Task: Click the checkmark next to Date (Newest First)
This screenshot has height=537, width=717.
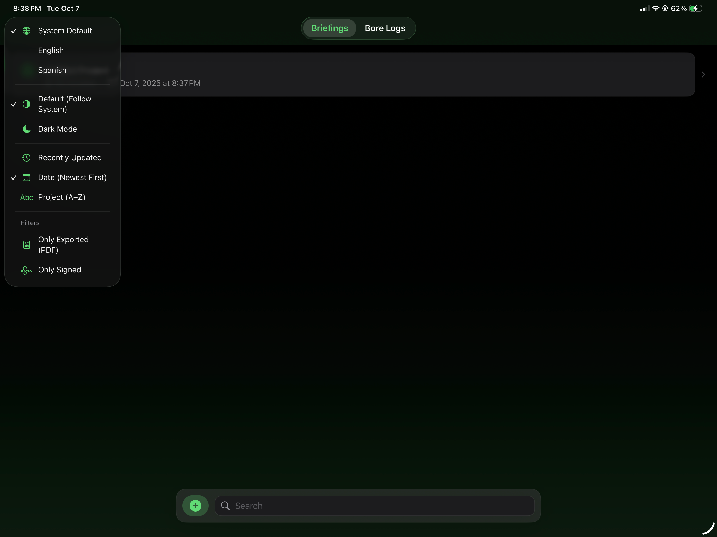Action: pyautogui.click(x=14, y=178)
